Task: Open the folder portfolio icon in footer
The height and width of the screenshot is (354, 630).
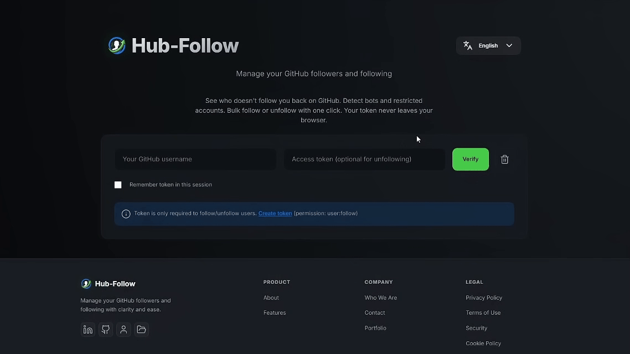Action: pos(141,330)
